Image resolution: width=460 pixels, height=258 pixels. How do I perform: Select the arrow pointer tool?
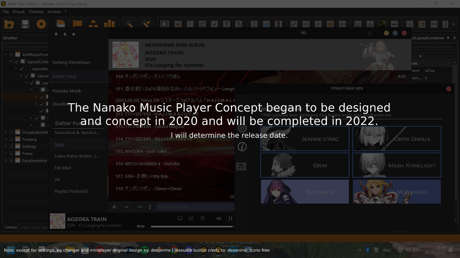pyautogui.click(x=165, y=24)
